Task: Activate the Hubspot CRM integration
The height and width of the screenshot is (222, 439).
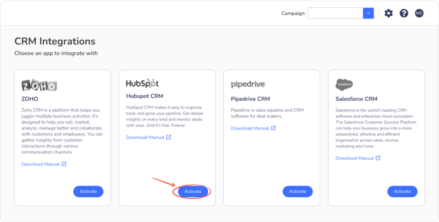Action: (x=193, y=191)
